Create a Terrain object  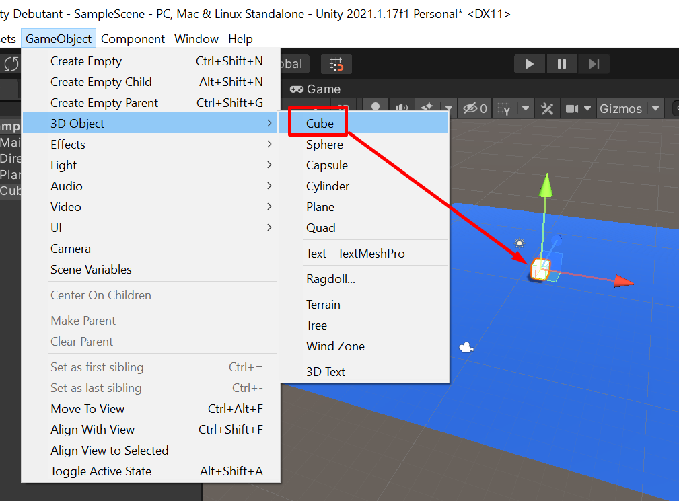tap(363, 304)
